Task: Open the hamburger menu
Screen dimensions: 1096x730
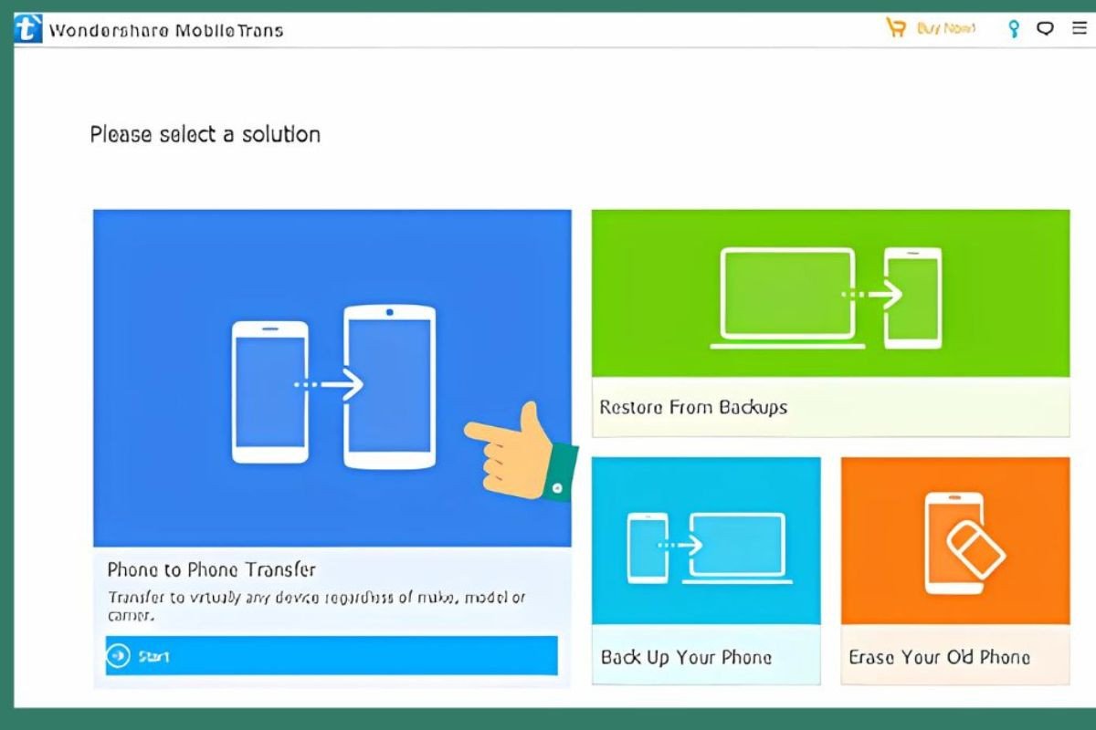Action: [1080, 28]
